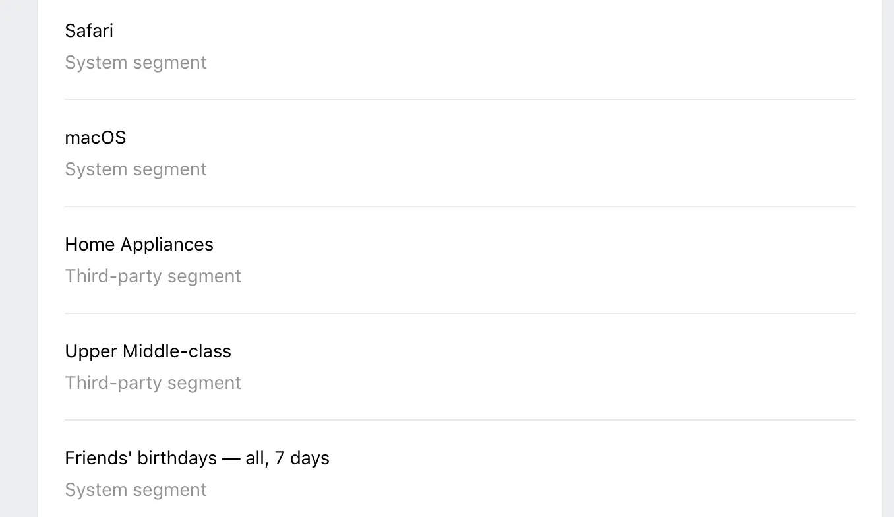Screen dimensions: 894x517
Task: Click Third-party segment label under Upper Middle-class
Action: tap(153, 383)
